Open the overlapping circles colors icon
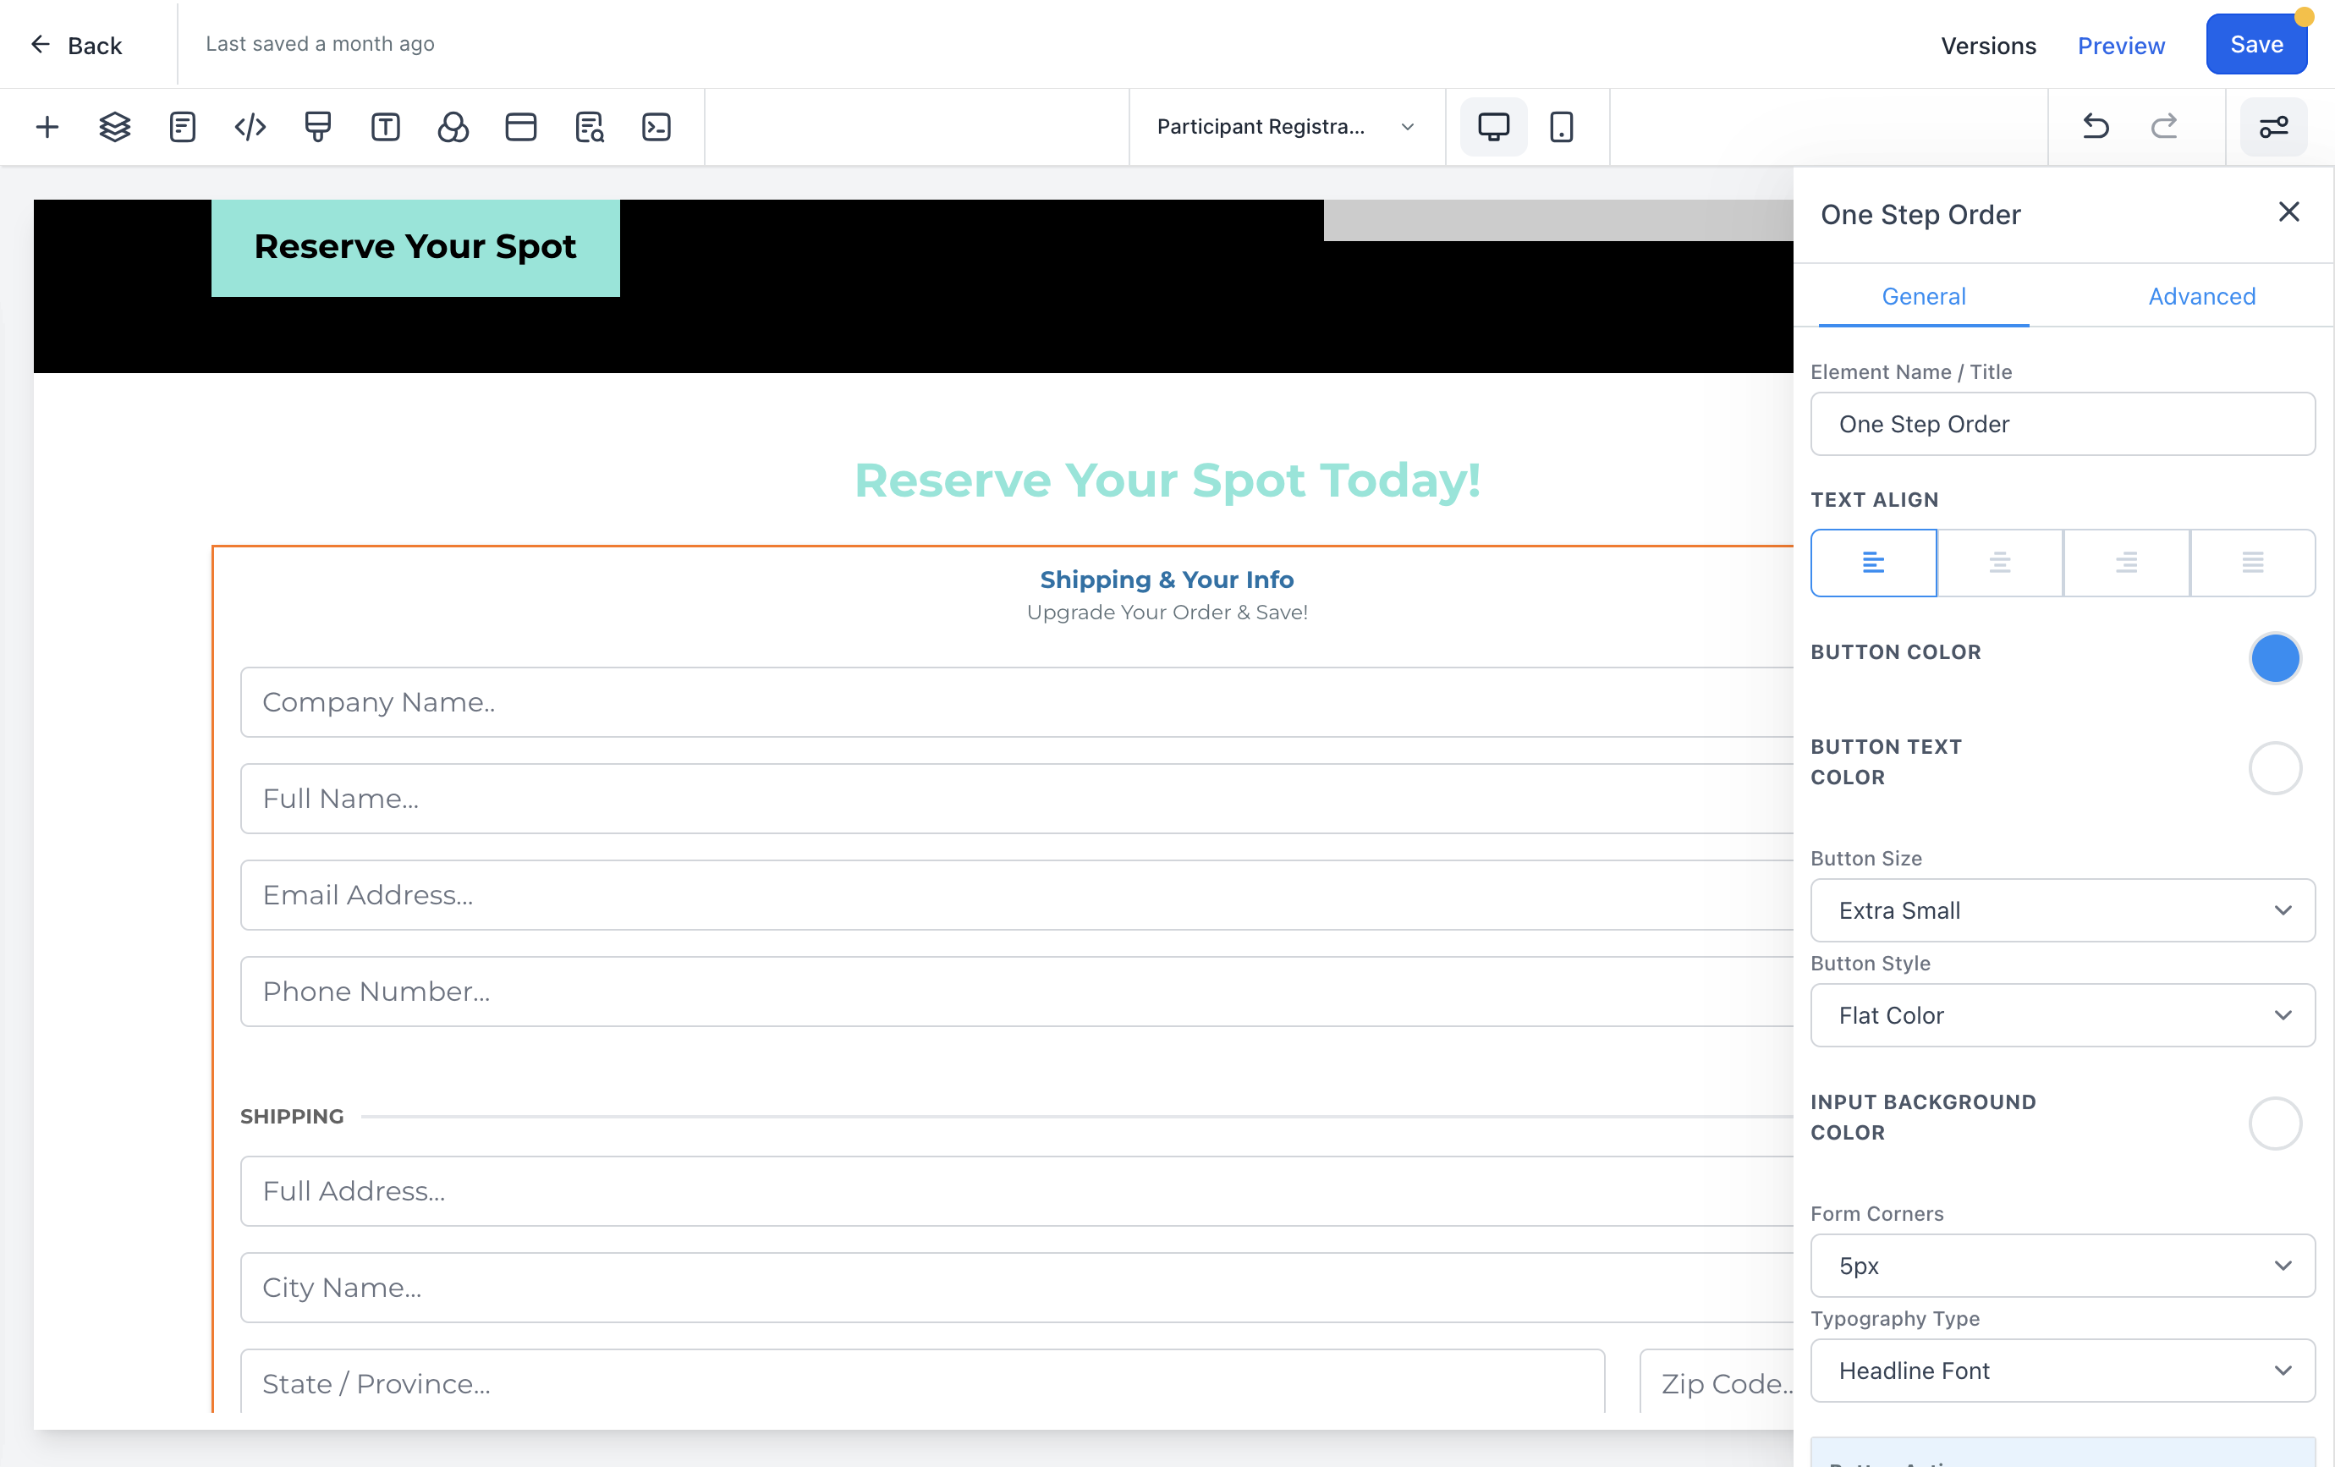2335x1467 pixels. coord(453,127)
